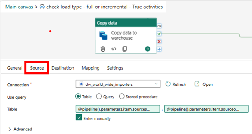The image size is (252, 134).
Task: Uncheck the Enter manually checkbox
Action: 79,118
